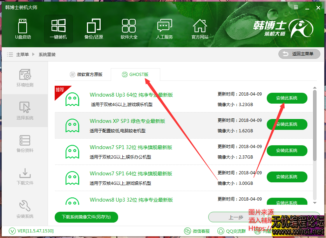Screen dimensions: 326x238
Task: Switch to GHOST版 tab
Action: [x=135, y=74]
